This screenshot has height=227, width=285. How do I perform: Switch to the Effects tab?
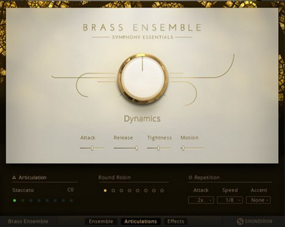(x=176, y=221)
